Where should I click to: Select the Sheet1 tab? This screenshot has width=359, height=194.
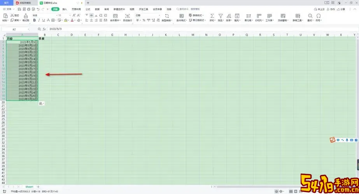click(29, 187)
